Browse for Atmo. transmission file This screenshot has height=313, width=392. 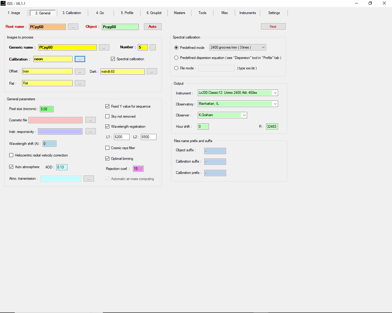tap(89, 179)
